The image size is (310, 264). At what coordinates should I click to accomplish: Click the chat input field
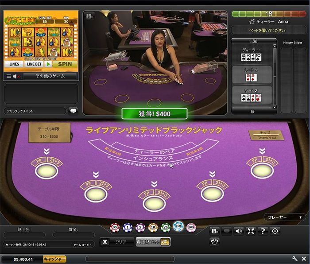click(35, 111)
